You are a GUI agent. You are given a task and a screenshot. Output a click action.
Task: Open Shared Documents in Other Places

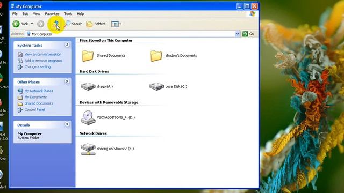(39, 103)
